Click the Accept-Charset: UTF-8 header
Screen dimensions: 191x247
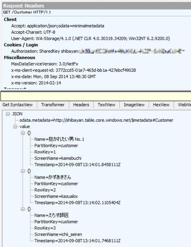coord(33,32)
